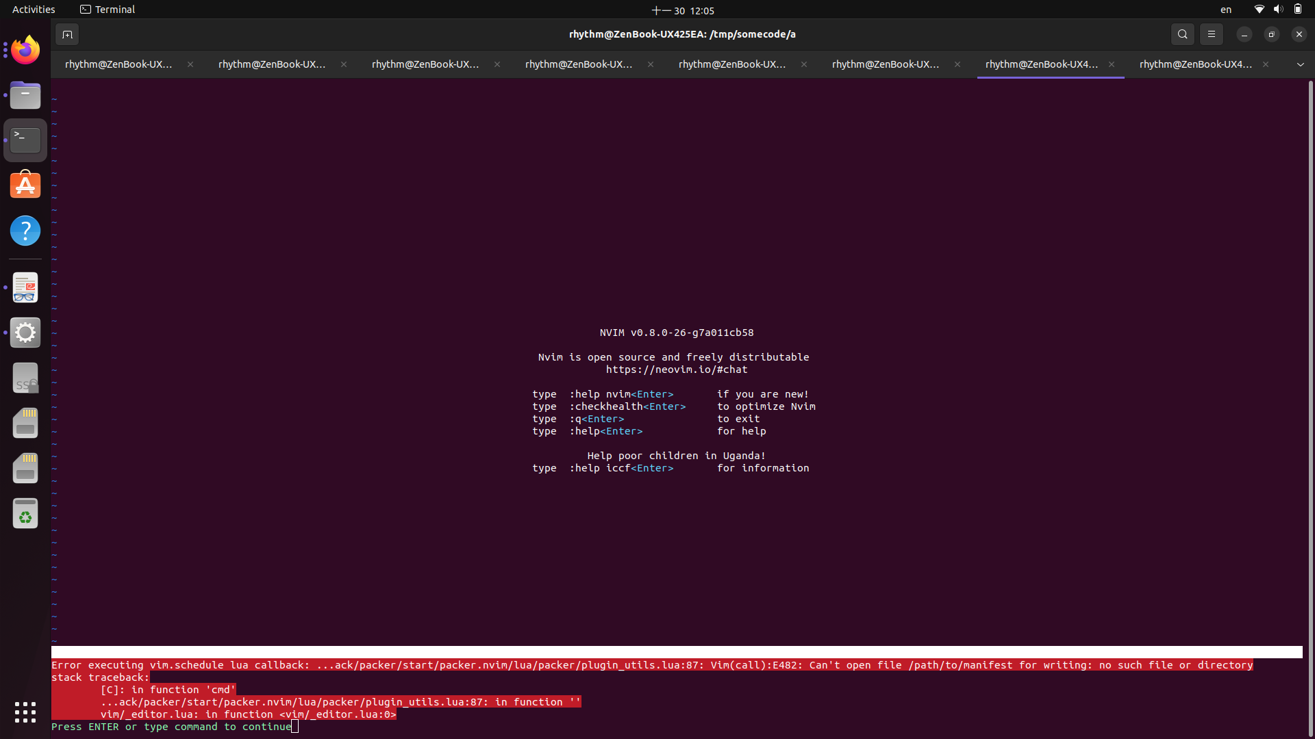Close the rightmost terminal tab
This screenshot has width=1315, height=739.
pos(1265,64)
